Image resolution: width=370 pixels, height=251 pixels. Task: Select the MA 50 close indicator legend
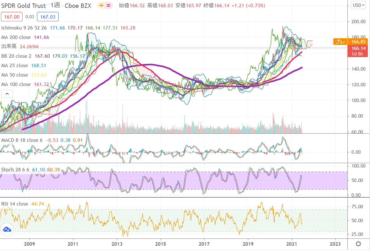tap(15, 75)
